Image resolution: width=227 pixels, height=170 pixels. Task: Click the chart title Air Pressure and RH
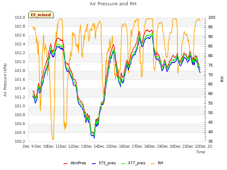coord(113,4)
